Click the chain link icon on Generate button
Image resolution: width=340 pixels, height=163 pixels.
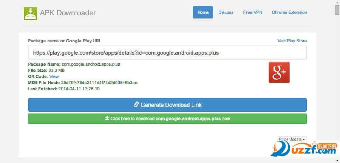point(136,105)
